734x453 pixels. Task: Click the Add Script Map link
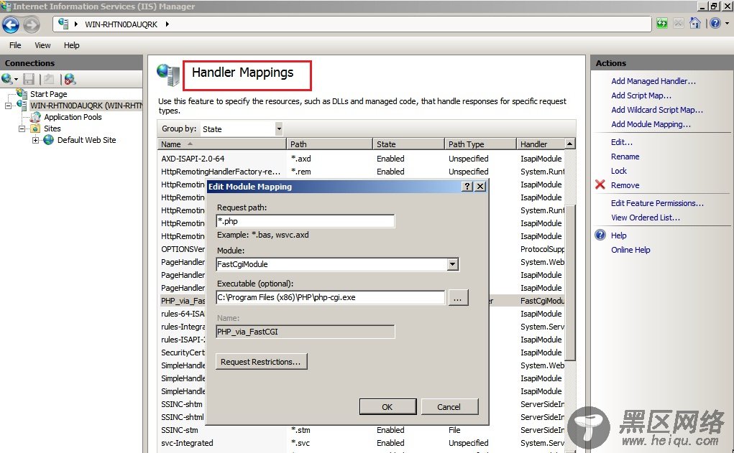pos(641,95)
